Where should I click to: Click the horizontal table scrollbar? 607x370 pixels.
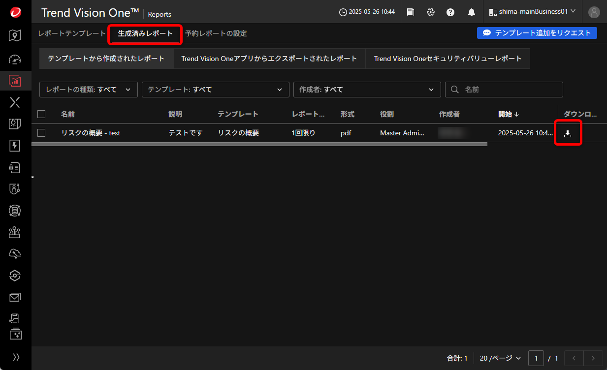point(259,144)
